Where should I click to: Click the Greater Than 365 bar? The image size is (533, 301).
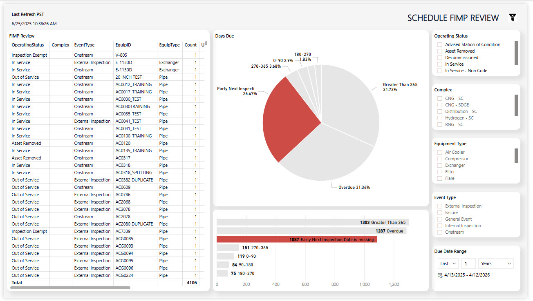pyautogui.click(x=313, y=222)
